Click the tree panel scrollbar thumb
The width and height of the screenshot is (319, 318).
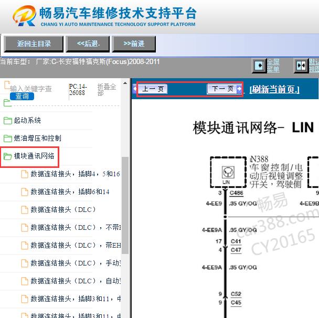(125, 205)
